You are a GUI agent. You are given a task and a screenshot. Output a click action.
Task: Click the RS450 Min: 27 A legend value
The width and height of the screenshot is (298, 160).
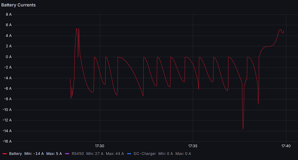point(95,154)
